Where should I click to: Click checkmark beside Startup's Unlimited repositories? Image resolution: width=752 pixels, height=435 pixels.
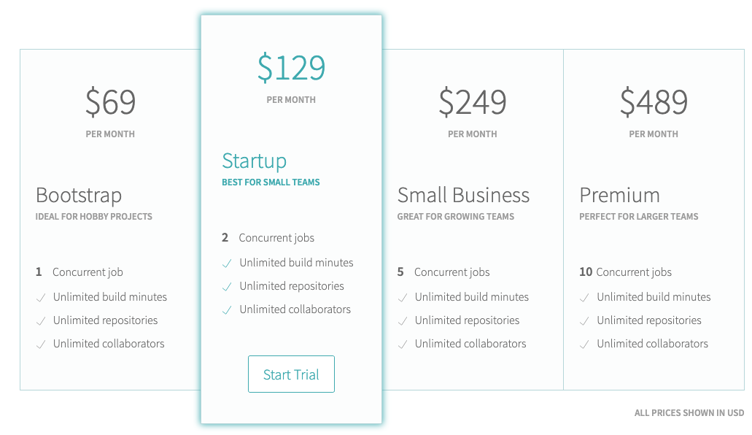click(x=227, y=286)
